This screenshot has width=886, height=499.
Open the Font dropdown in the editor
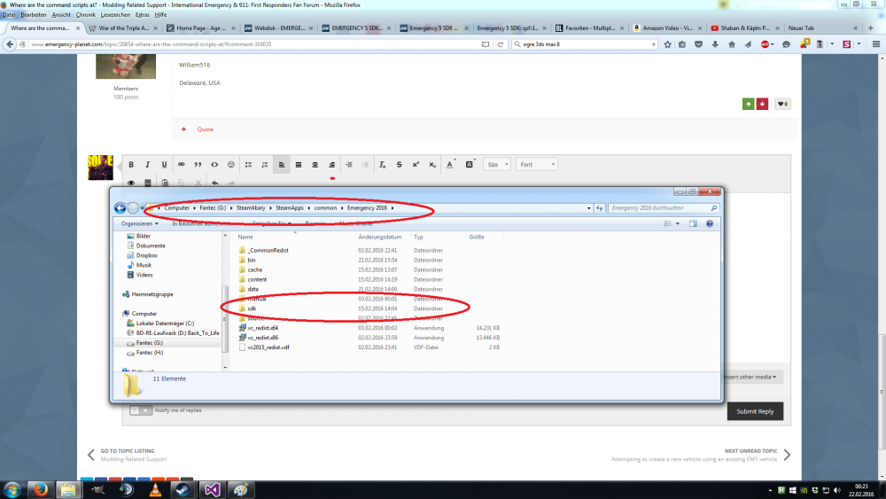[x=537, y=165]
